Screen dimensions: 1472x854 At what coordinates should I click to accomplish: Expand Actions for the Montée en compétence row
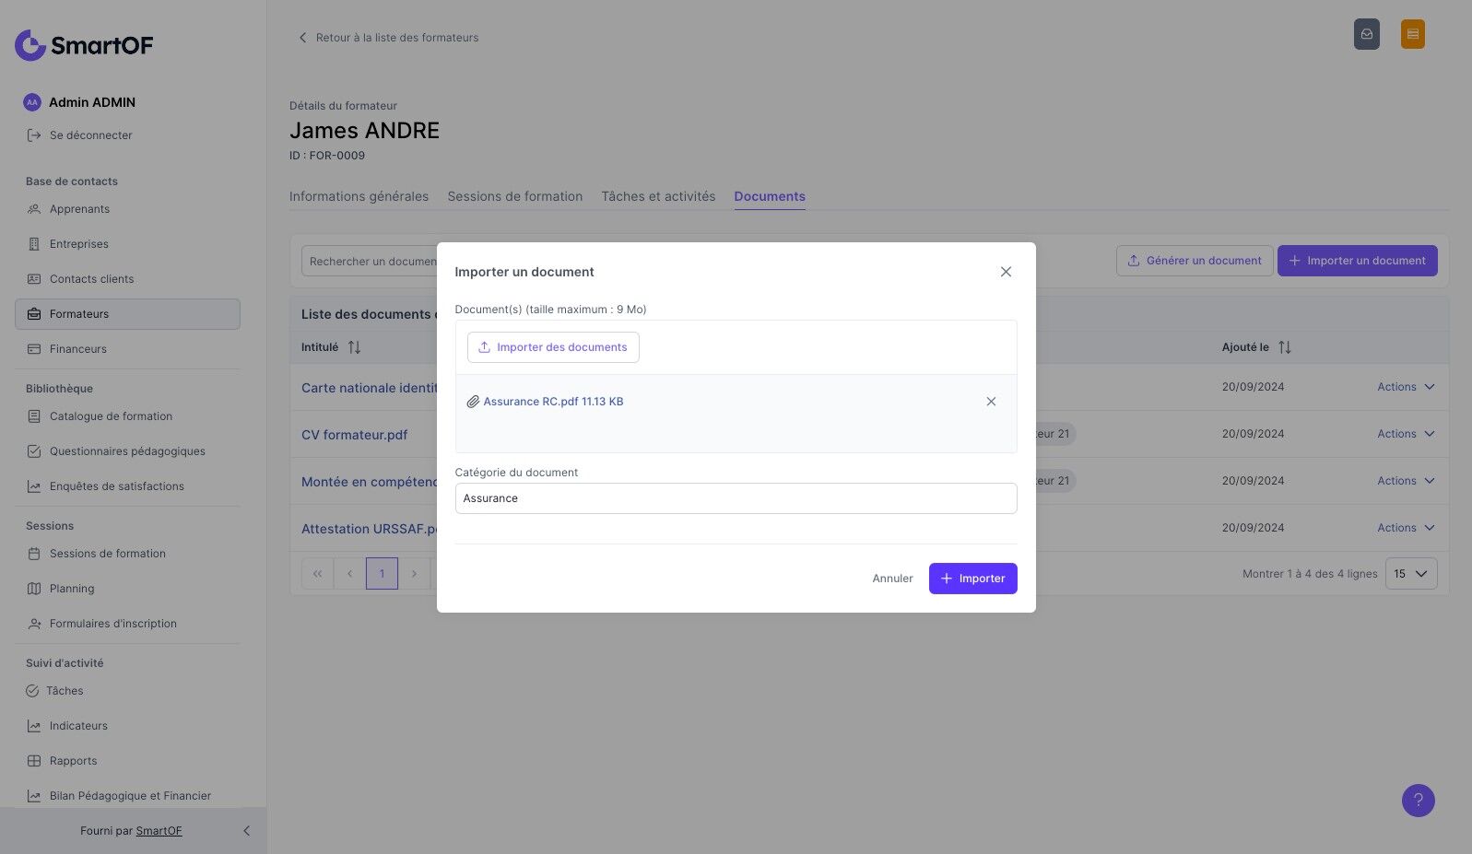click(1406, 481)
